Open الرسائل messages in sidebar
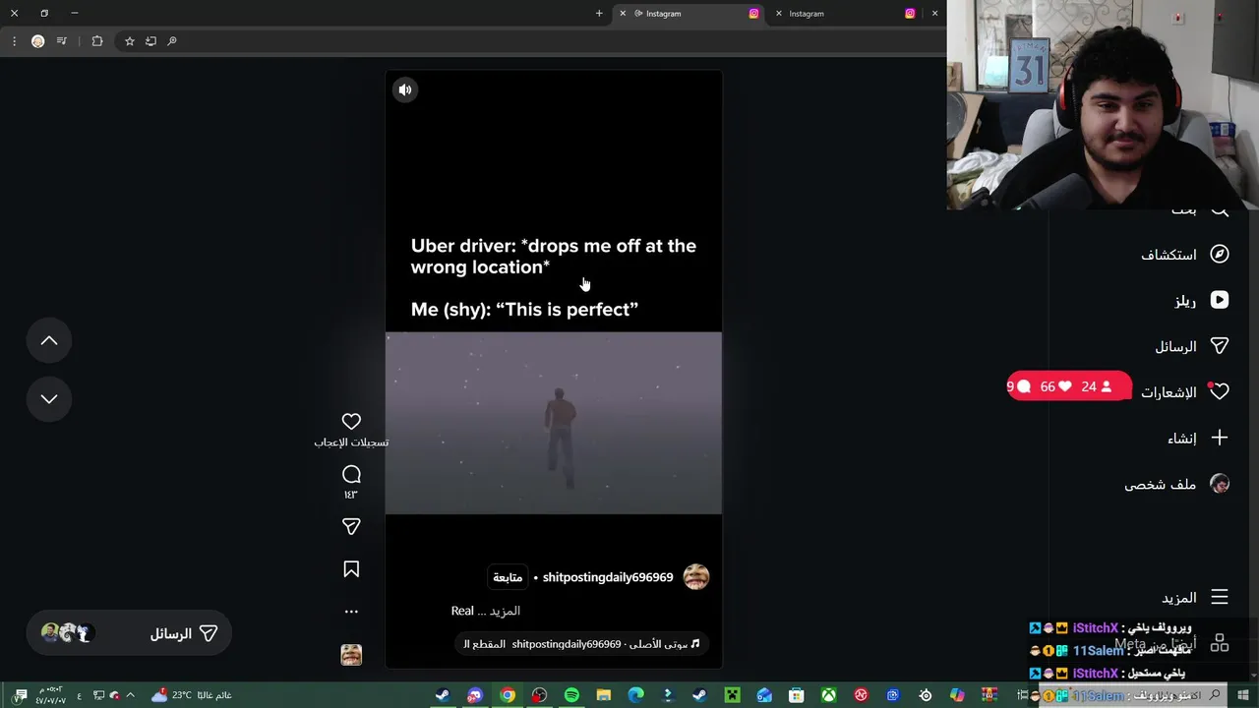The image size is (1259, 708). click(x=1175, y=347)
